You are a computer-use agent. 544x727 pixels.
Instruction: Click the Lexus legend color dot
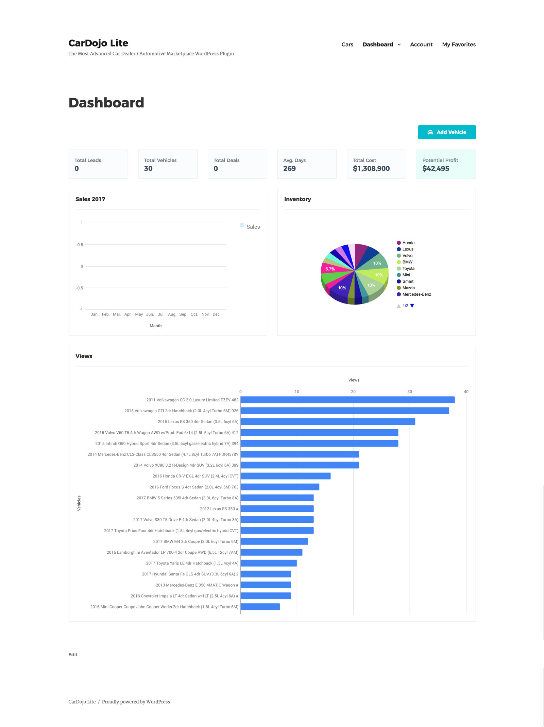pos(399,249)
